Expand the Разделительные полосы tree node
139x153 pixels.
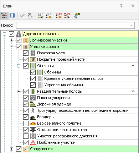pos(19,92)
